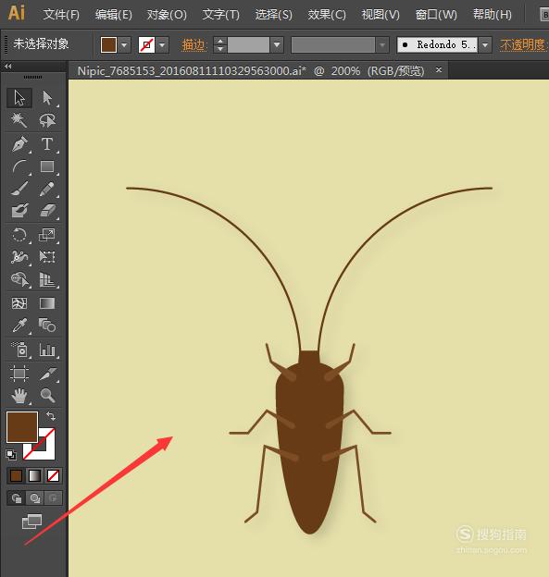This screenshot has height=577, width=549.
Task: Switch to Gradient paint mode button
Action: 34,476
